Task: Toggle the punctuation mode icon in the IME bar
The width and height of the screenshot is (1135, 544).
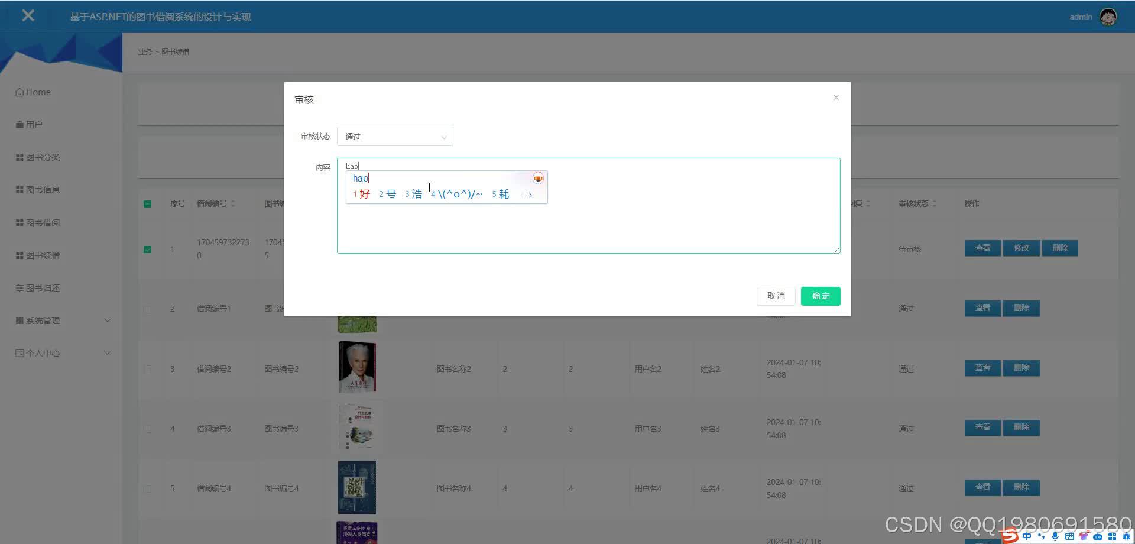Action: pyautogui.click(x=1041, y=536)
